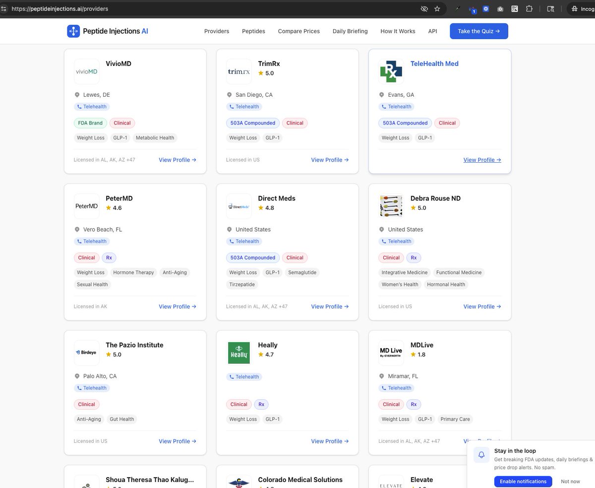Click the TeleHealth Med Rx logo

[391, 71]
